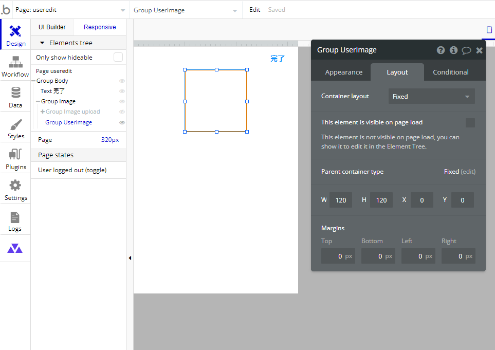Image resolution: width=495 pixels, height=350 pixels.
Task: Click the Y position input field
Action: point(463,200)
